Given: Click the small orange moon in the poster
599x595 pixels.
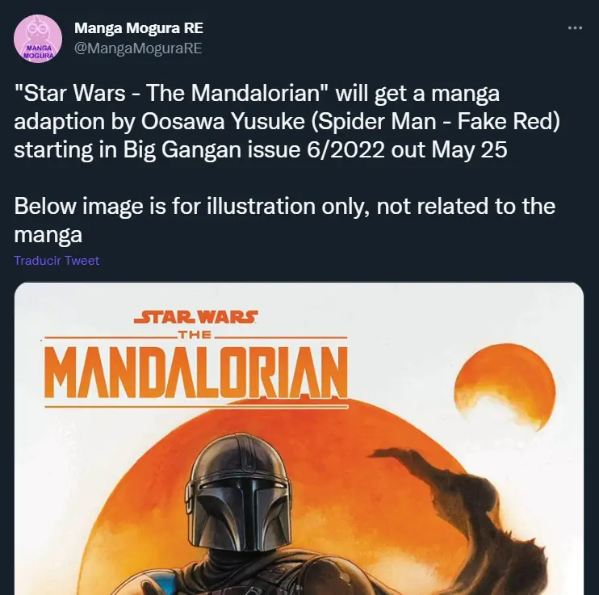Looking at the screenshot, I should click(505, 386).
